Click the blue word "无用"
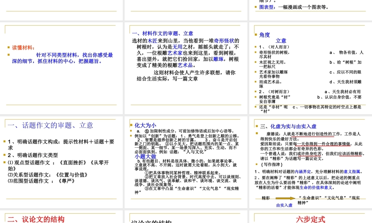This screenshot has width=372, height=223. click(x=177, y=47)
